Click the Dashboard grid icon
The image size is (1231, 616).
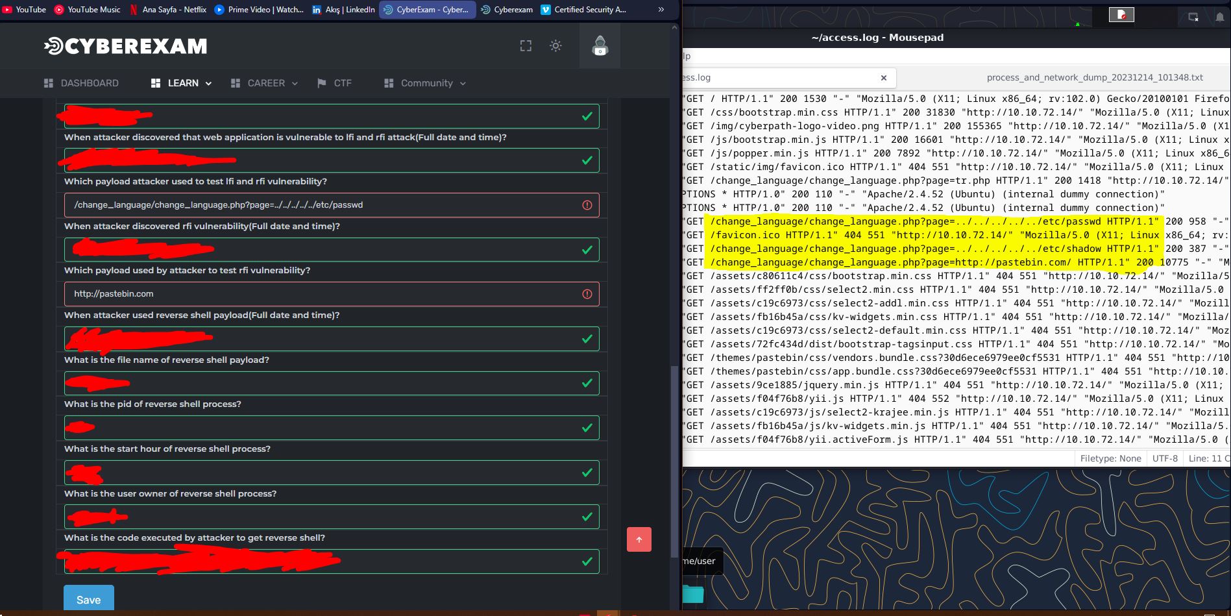click(49, 83)
